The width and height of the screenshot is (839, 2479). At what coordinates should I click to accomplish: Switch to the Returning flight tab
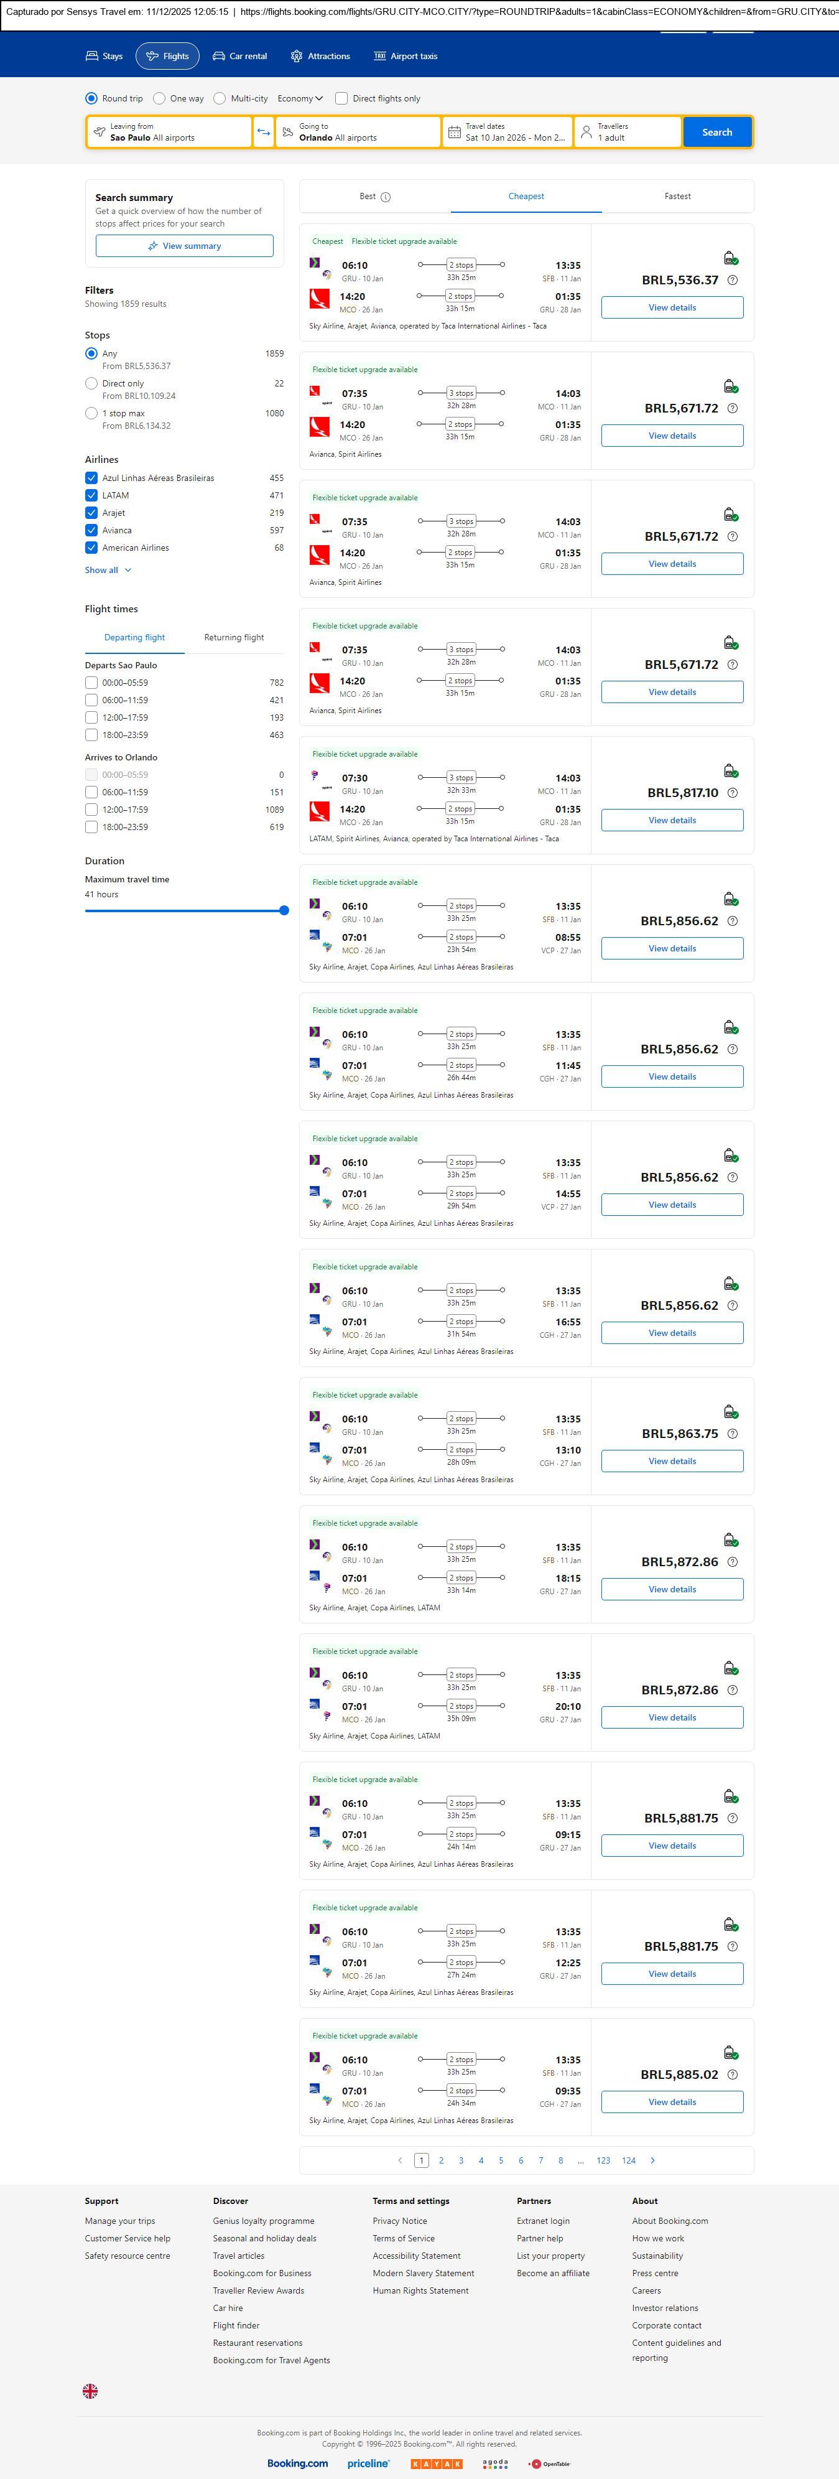234,637
